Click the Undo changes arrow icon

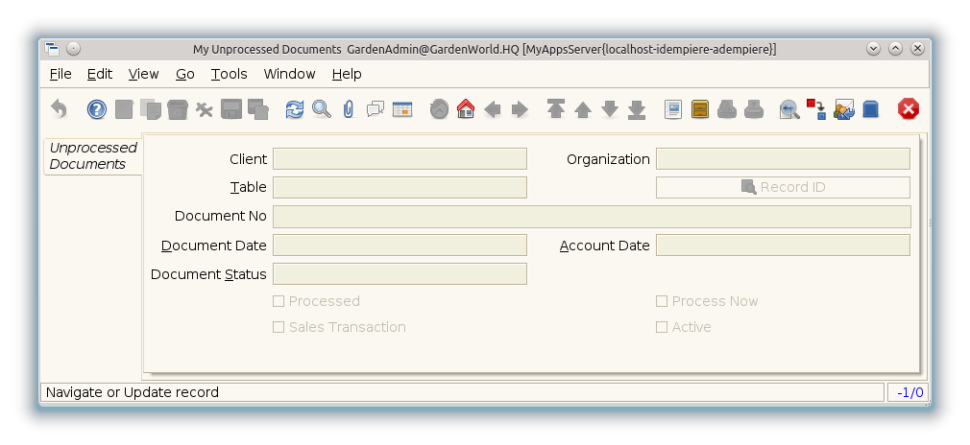pyautogui.click(x=59, y=110)
